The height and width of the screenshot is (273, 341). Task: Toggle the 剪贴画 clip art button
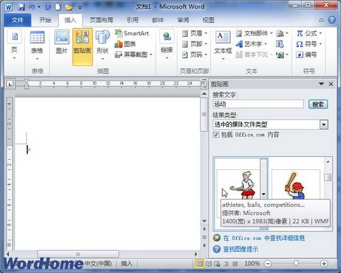tap(83, 47)
